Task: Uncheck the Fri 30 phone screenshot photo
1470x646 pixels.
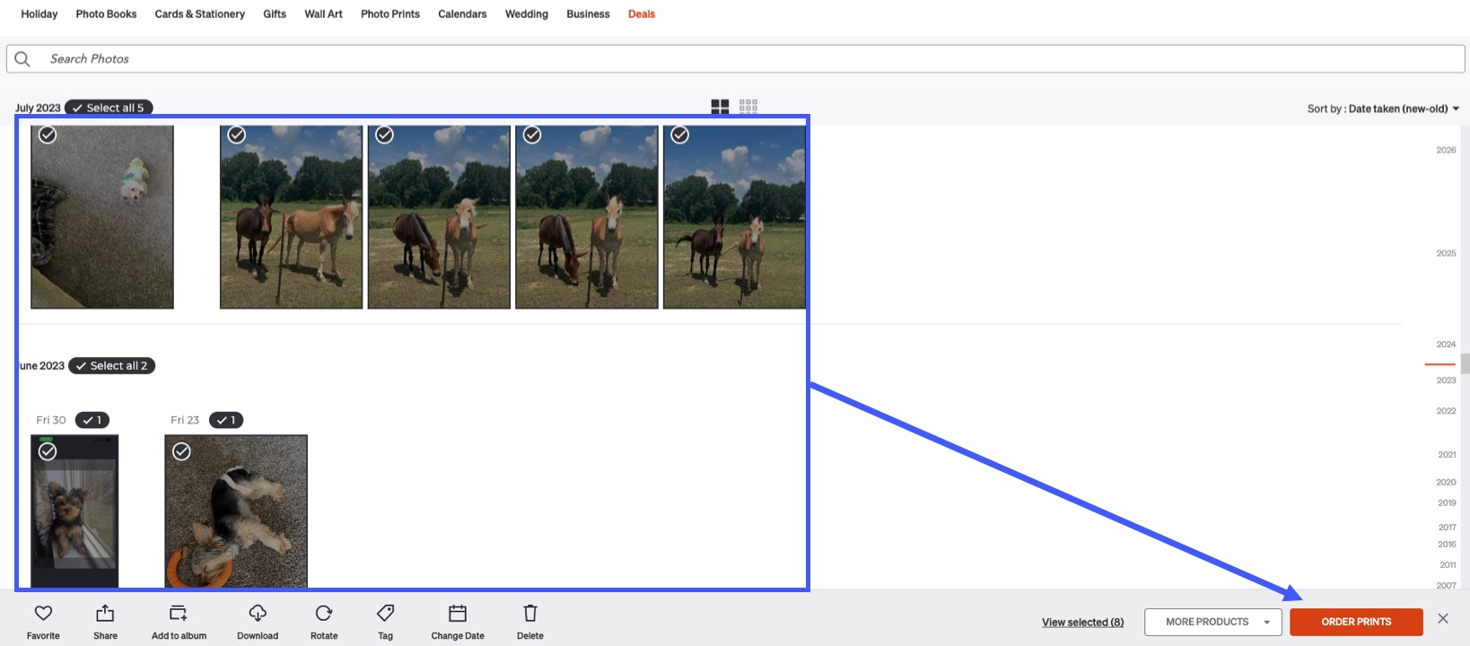Action: (48, 451)
